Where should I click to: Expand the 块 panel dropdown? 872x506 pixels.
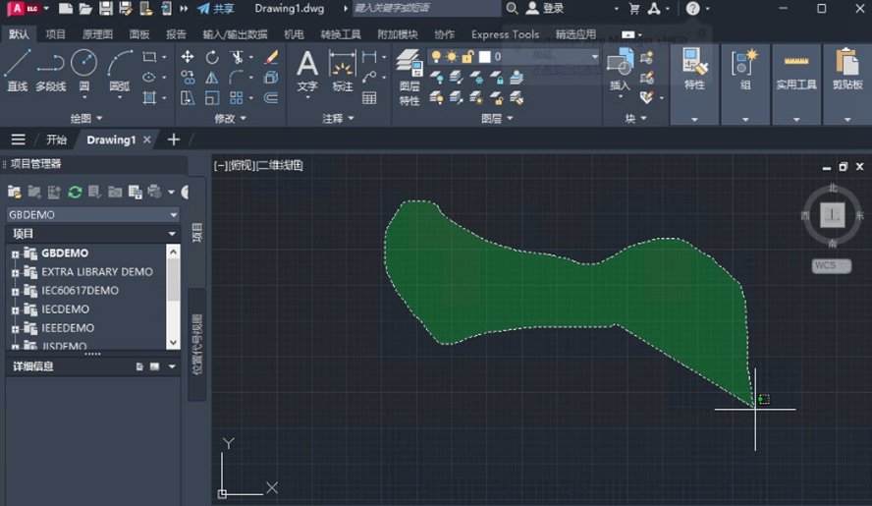[635, 118]
